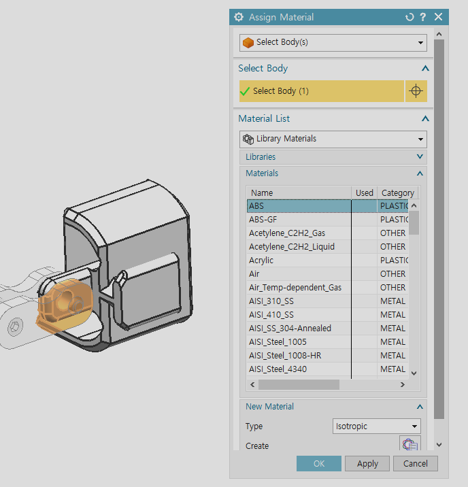Select the AISI_Steel_1005 material
Screen dimensions: 468x487
[x=327, y=342]
